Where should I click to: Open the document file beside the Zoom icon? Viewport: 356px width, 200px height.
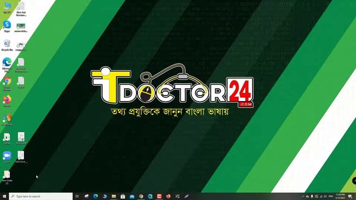pos(21,157)
